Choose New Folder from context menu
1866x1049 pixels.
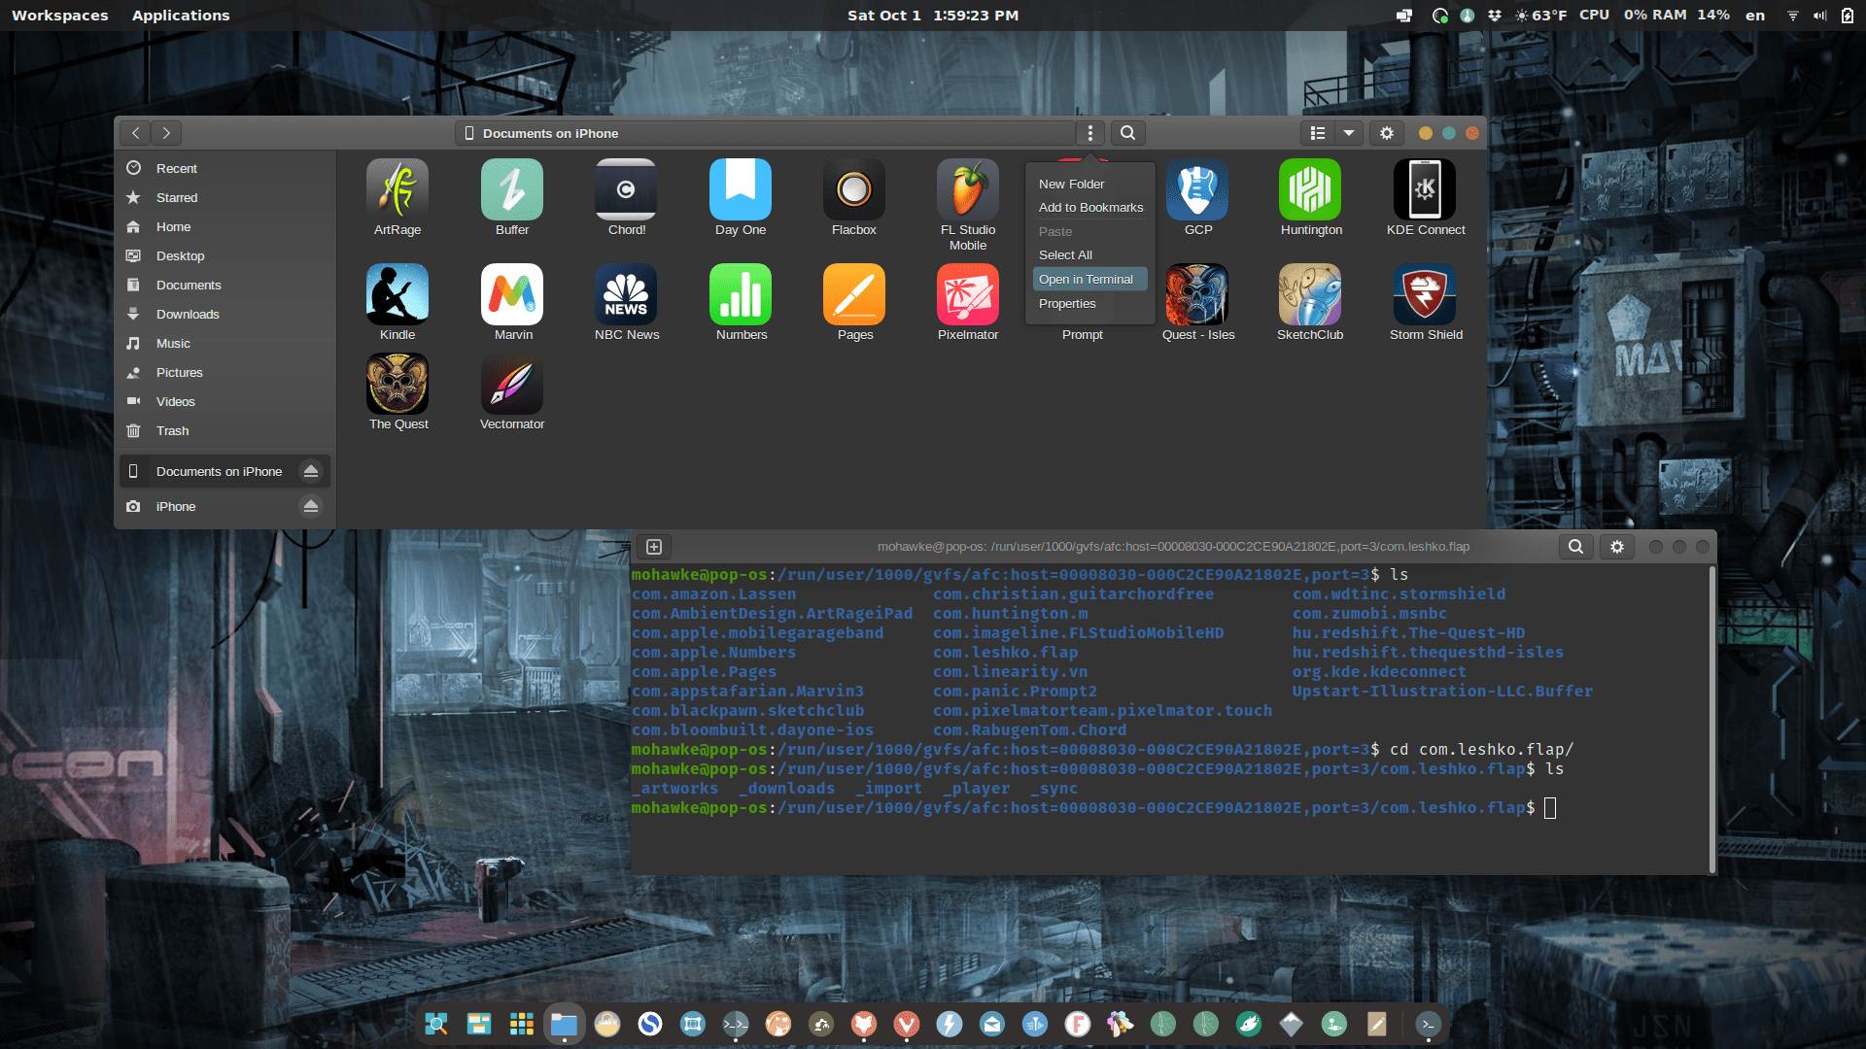pyautogui.click(x=1071, y=184)
